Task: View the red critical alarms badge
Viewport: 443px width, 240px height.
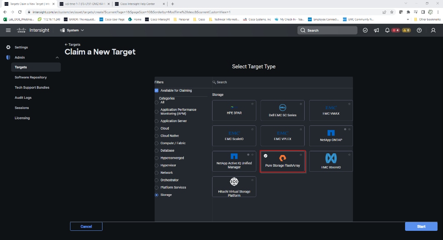Action: pyautogui.click(x=396, y=30)
